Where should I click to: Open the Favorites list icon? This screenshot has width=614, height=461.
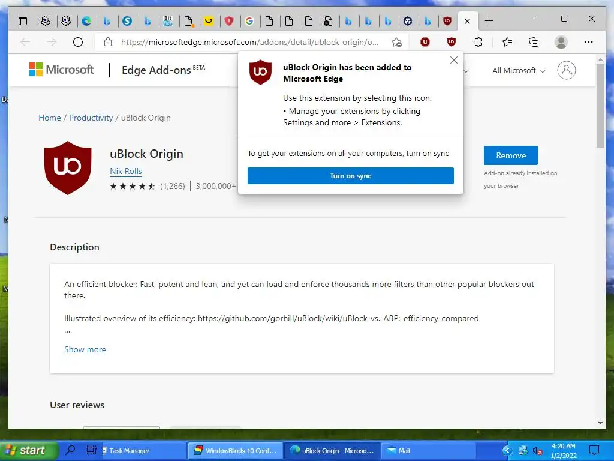coord(507,42)
